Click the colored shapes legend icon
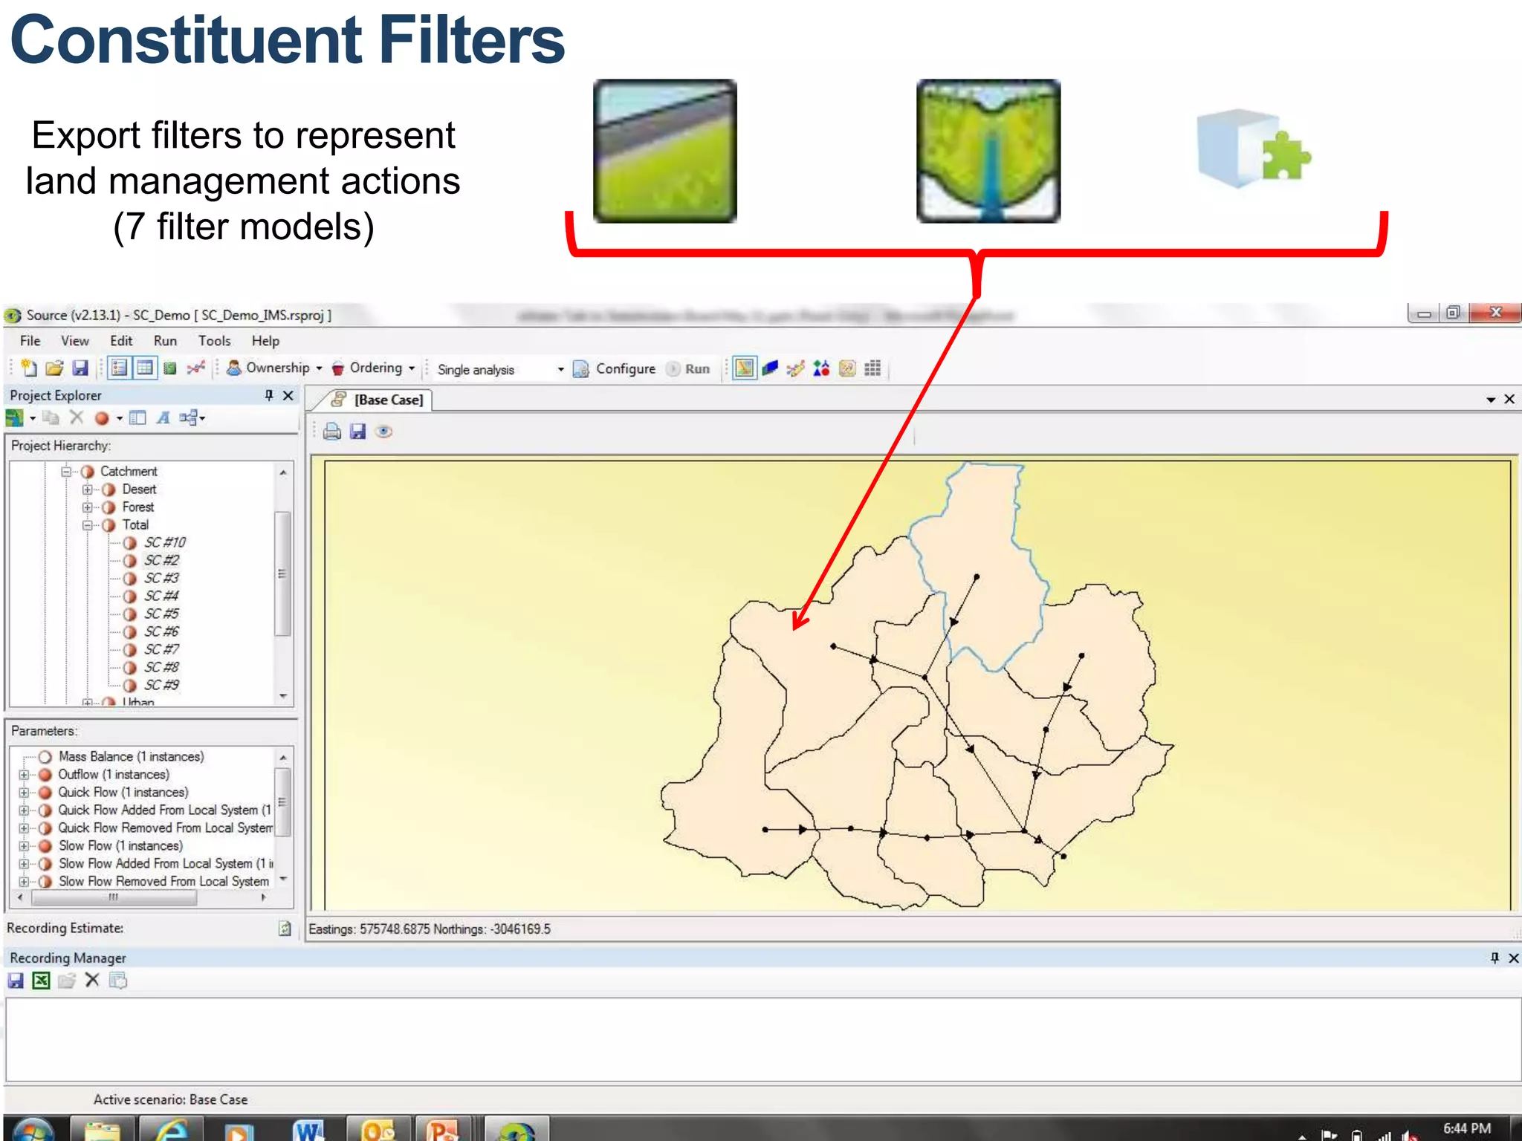Viewport: 1522px width, 1141px height. [821, 368]
